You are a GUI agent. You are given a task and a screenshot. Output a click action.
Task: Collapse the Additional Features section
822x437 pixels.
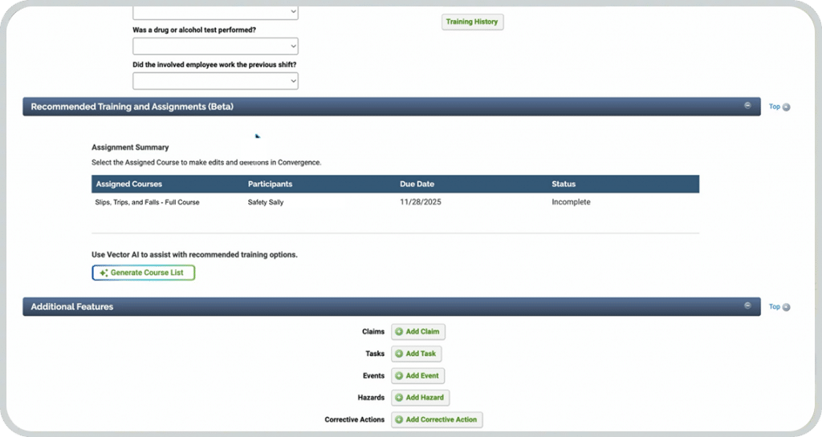(x=747, y=305)
